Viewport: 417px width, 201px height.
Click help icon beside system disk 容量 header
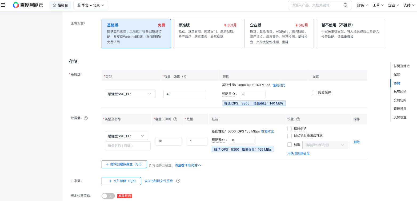click(184, 77)
